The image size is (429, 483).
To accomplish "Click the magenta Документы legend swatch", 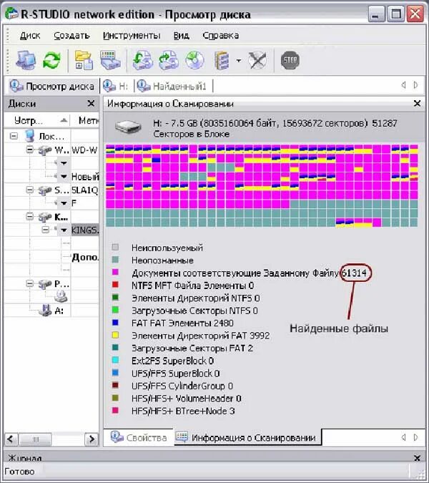I will [x=115, y=273].
